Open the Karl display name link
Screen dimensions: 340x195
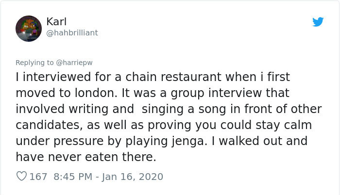coord(56,22)
